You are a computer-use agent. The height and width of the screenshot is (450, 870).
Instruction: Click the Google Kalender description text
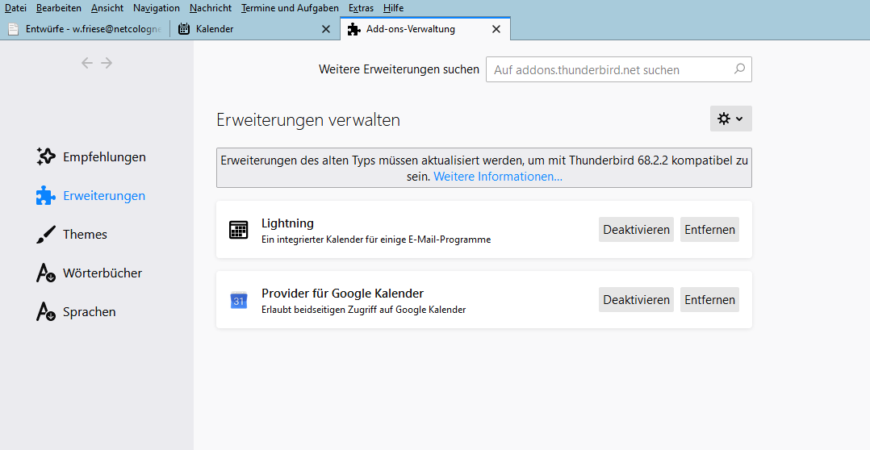click(363, 309)
